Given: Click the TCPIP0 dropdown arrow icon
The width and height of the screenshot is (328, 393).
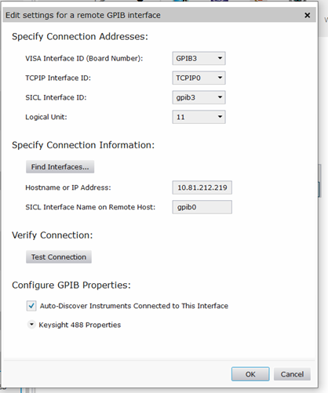Looking at the screenshot, I should point(220,78).
